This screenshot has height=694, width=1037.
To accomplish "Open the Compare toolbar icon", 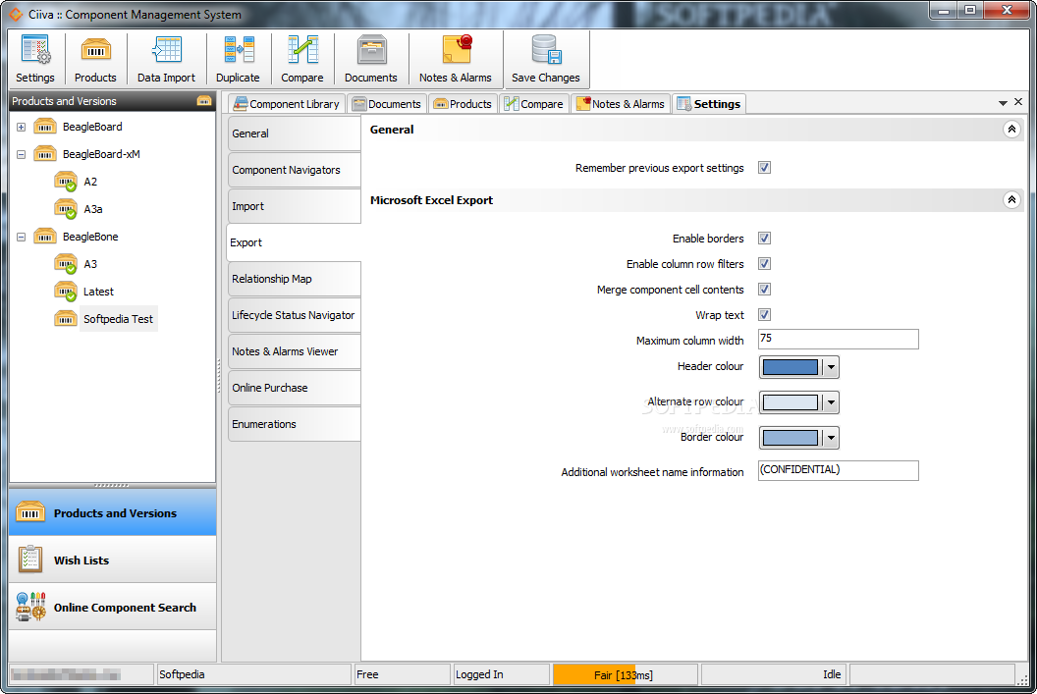I will [302, 50].
